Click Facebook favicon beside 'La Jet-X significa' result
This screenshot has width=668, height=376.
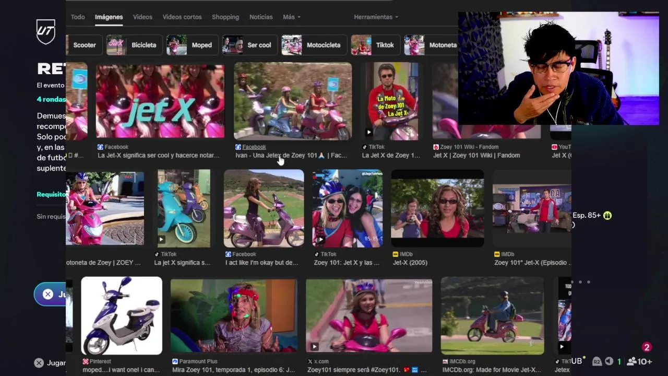100,147
